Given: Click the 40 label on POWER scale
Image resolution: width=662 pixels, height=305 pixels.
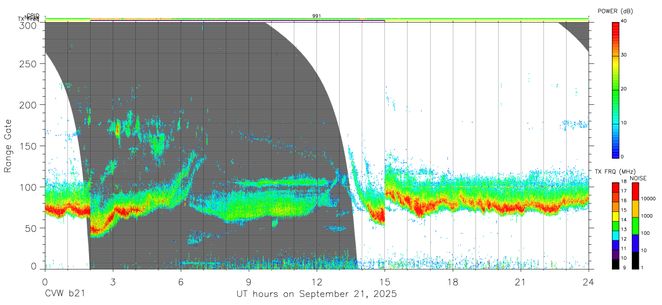Looking at the screenshot, I should tap(623, 21).
